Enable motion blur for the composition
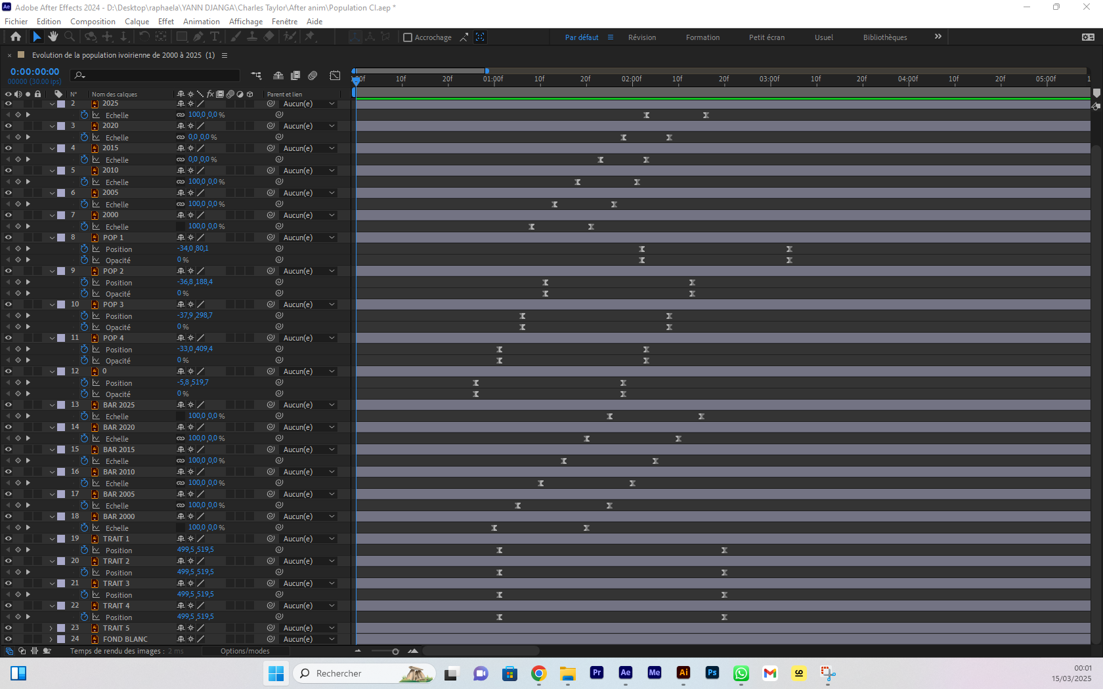1103x689 pixels. pyautogui.click(x=313, y=75)
